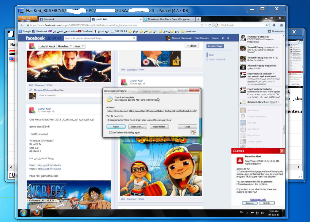This screenshot has height=222, width=310.
Task: Open the Firefox menu dropdown
Action: (28, 18)
